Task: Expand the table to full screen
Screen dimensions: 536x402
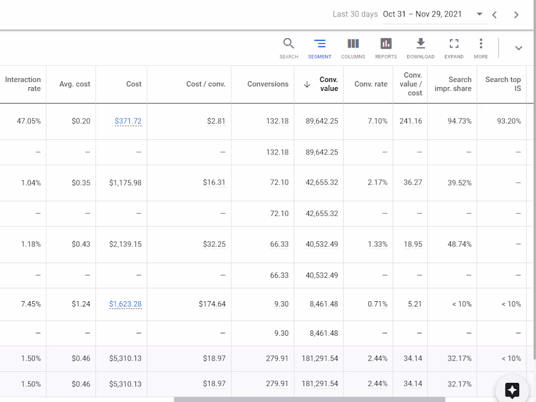Action: point(454,48)
